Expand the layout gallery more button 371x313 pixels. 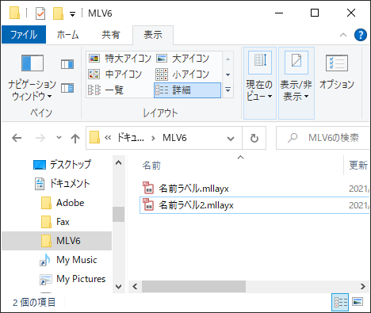click(228, 90)
